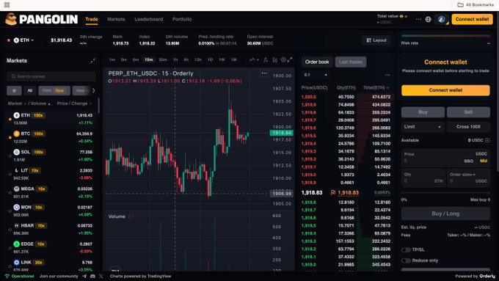Open order book 0.1 precision dropdown
The width and height of the screenshot is (499, 281).
click(316, 75)
